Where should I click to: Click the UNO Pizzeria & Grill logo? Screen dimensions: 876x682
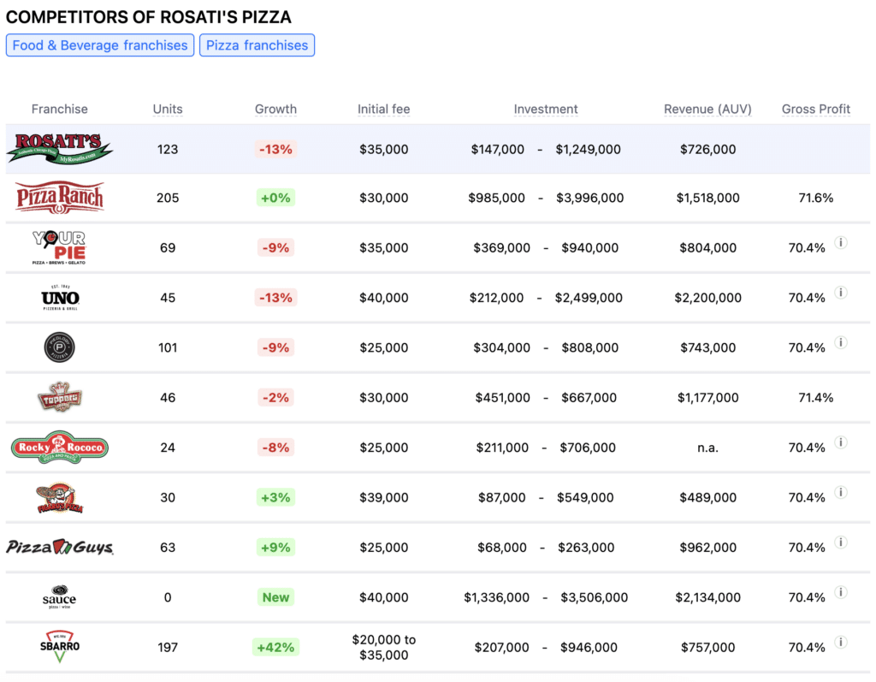point(60,298)
